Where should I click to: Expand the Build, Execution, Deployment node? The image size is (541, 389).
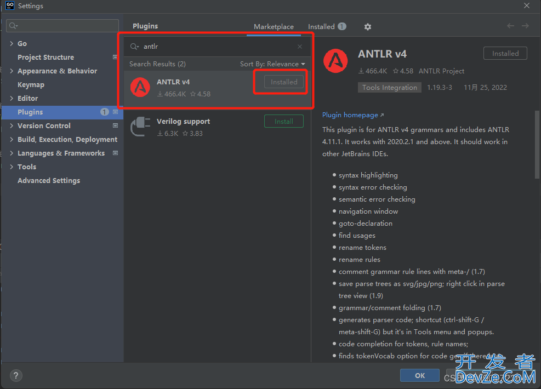coord(12,139)
